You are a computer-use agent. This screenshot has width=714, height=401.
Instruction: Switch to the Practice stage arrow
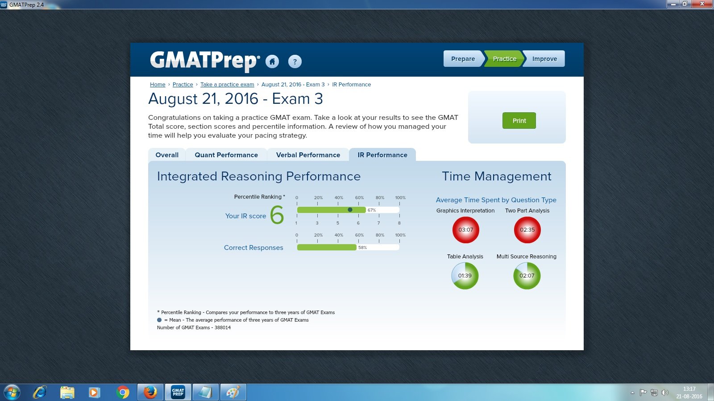coord(504,58)
